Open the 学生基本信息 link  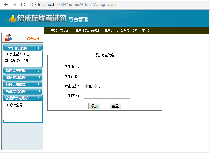(19, 54)
